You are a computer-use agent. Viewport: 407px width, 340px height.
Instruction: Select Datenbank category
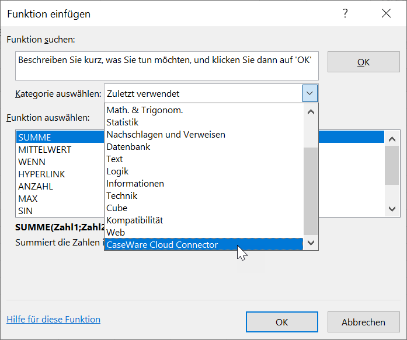click(x=203, y=147)
